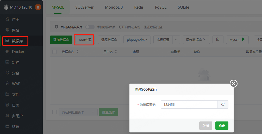Click the home icon beside 首页
This screenshot has width=262, height=134.
pos(7,19)
